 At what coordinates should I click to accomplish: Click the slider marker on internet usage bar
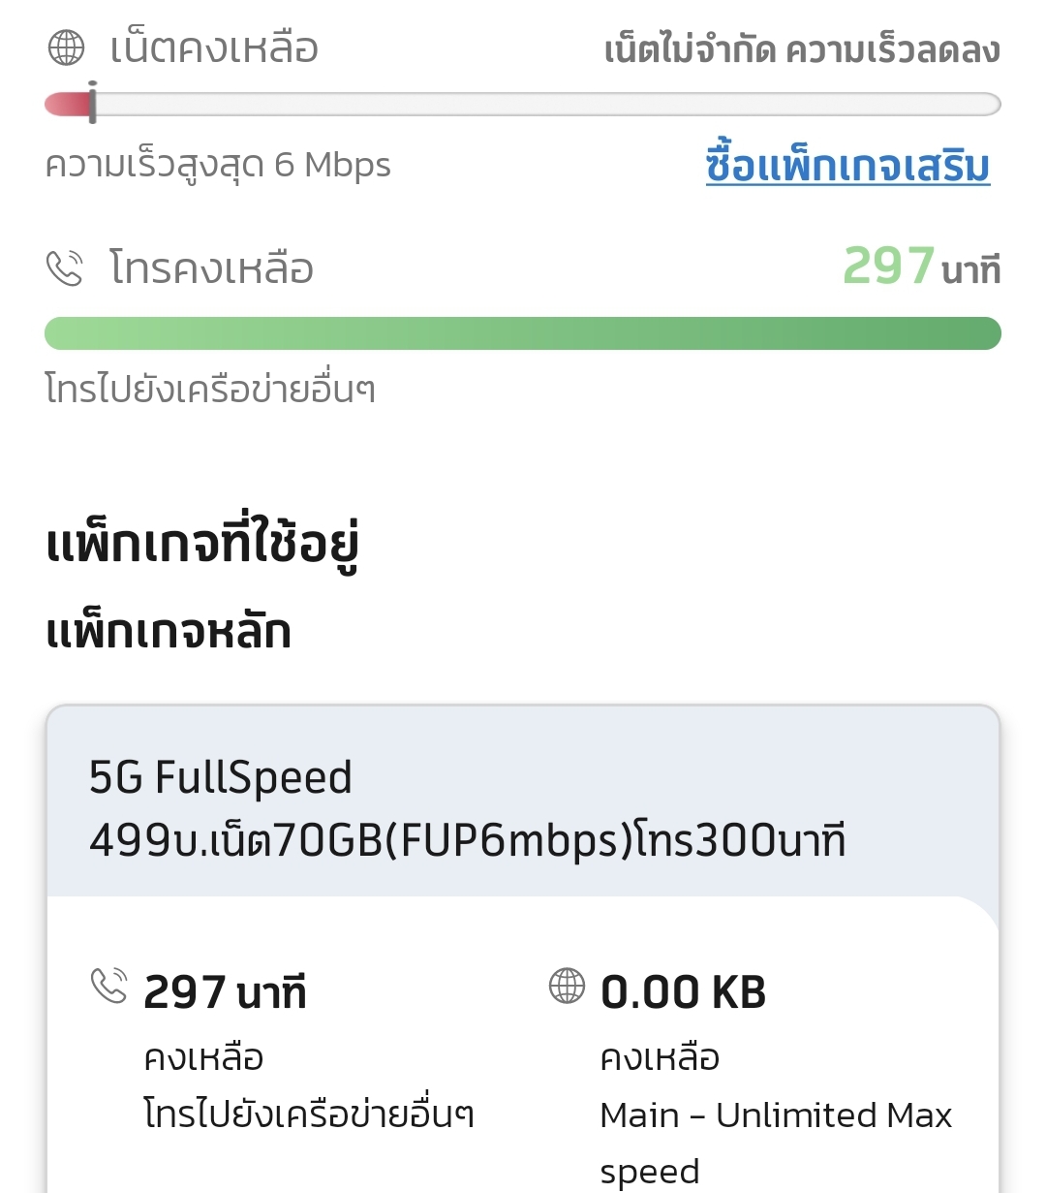(92, 103)
